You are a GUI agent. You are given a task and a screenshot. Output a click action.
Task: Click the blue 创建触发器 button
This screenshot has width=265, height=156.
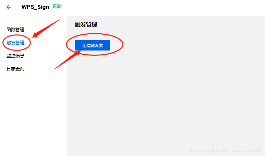[93, 45]
